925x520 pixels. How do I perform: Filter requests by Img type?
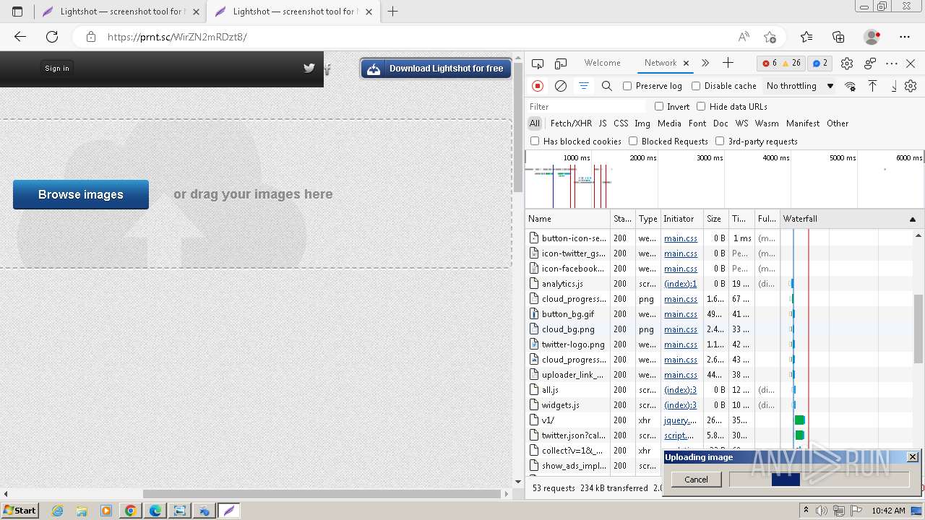point(642,123)
